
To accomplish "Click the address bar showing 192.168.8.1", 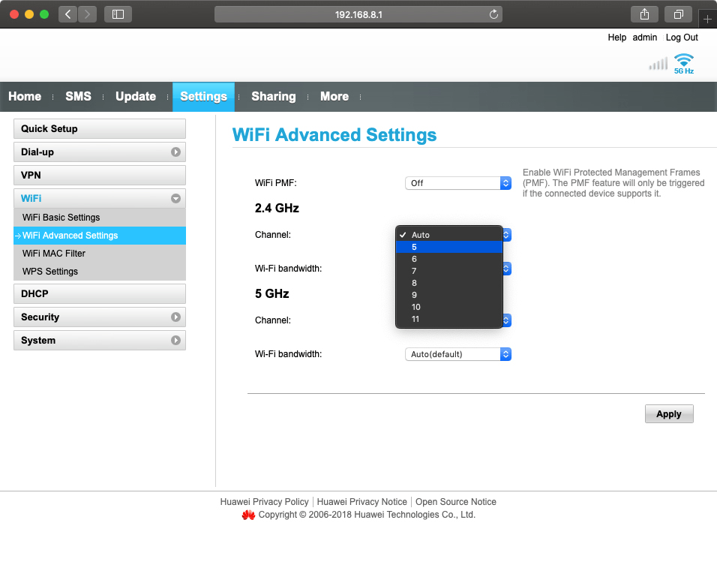I will click(x=358, y=14).
